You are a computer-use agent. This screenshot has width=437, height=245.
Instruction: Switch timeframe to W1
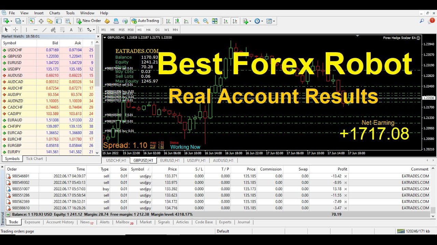(x=166, y=30)
